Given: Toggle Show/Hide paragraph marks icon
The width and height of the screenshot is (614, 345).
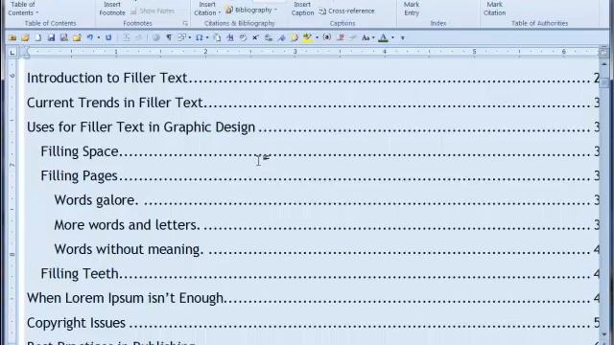Looking at the screenshot, I should point(169,38).
